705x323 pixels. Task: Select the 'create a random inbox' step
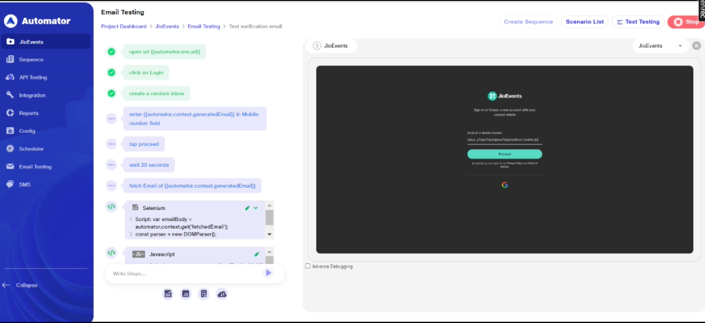[x=156, y=93]
